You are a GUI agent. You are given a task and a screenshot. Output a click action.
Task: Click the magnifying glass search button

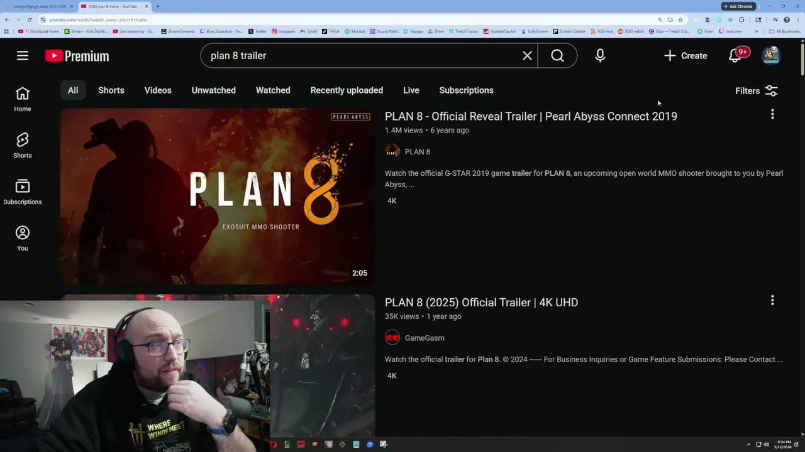click(557, 56)
